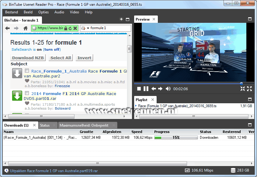The image size is (257, 177).
Task: Open the Bestand menu
Action: point(12,12)
